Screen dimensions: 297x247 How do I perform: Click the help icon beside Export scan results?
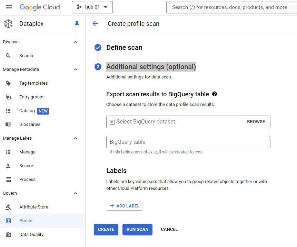(x=215, y=94)
